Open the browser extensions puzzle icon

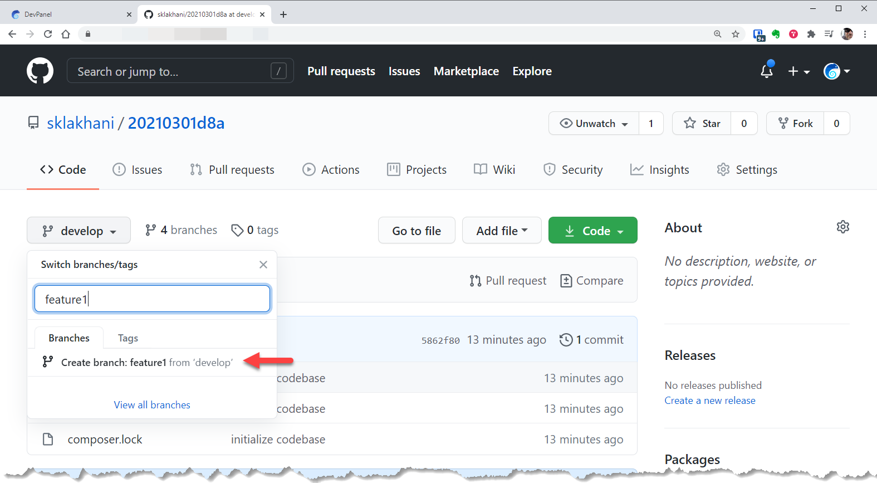pyautogui.click(x=811, y=34)
